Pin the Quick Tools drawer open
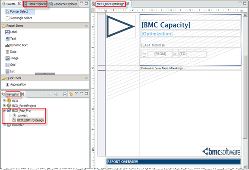The width and height of the screenshot is (249, 170). pyautogui.click(x=86, y=78)
